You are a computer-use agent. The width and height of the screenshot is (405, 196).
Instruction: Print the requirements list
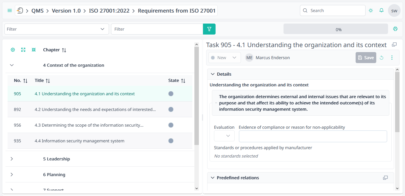coord(395,29)
